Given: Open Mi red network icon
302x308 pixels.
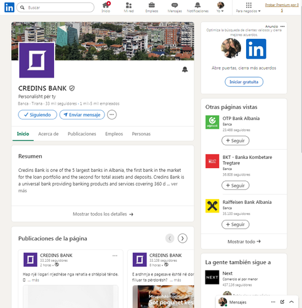Looking at the screenshot, I should [129, 7].
